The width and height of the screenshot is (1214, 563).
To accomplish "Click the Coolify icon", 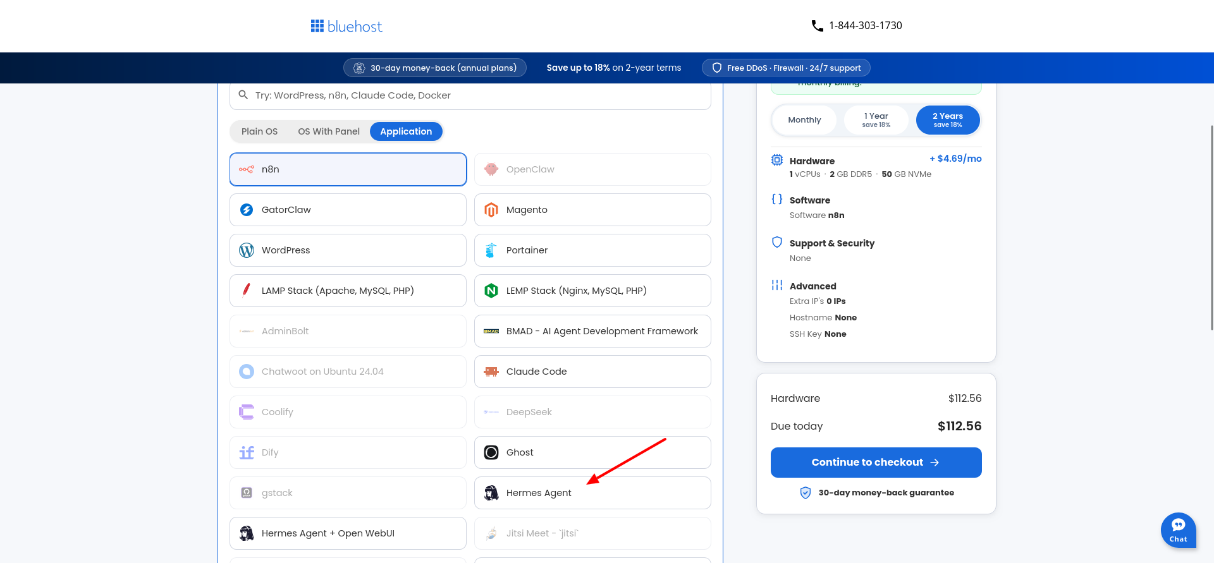I will click(247, 412).
